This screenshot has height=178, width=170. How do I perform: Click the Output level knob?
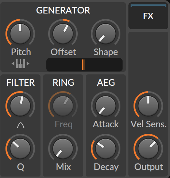point(148,148)
